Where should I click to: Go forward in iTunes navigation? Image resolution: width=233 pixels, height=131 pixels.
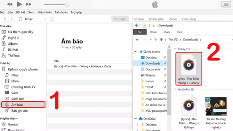(x=11, y=19)
